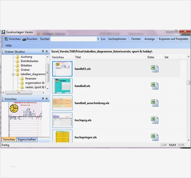This screenshot has height=178, width=191.
Task: Select the Ordner folder in tree
Action: [25, 70]
